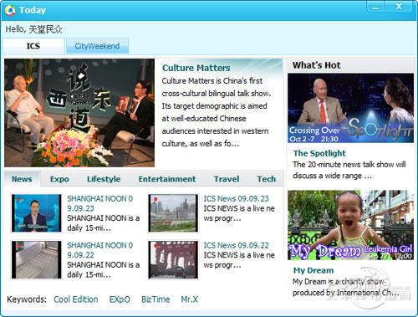Screen dimensions: 418x317
Task: Open the My Dream title link
Action: pos(313,270)
